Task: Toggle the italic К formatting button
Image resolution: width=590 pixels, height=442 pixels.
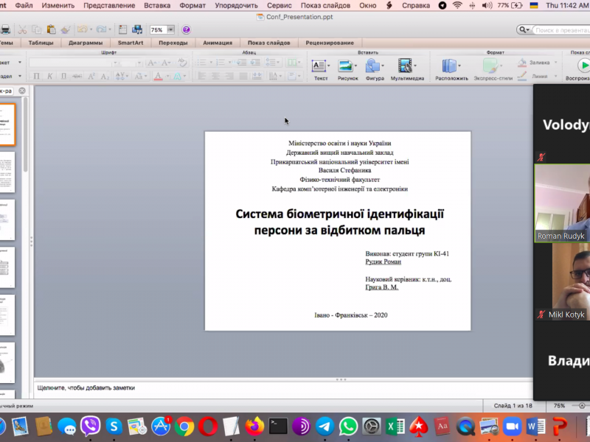Action: 50,76
